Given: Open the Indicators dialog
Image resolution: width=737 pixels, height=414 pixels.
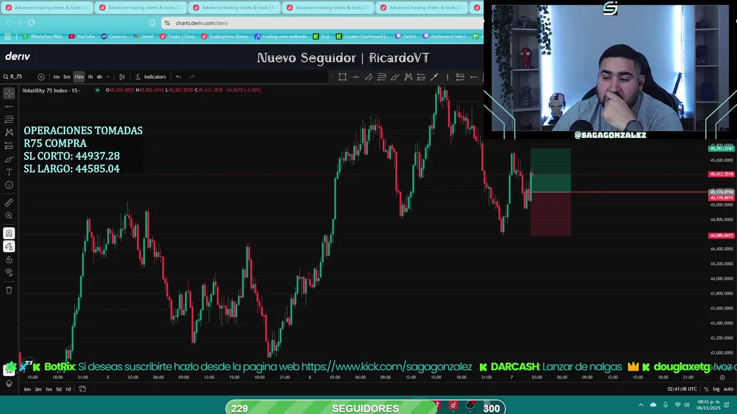Looking at the screenshot, I should 150,77.
